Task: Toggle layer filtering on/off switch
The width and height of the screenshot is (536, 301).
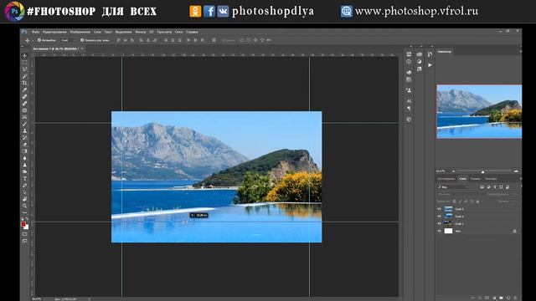Action: [x=521, y=186]
